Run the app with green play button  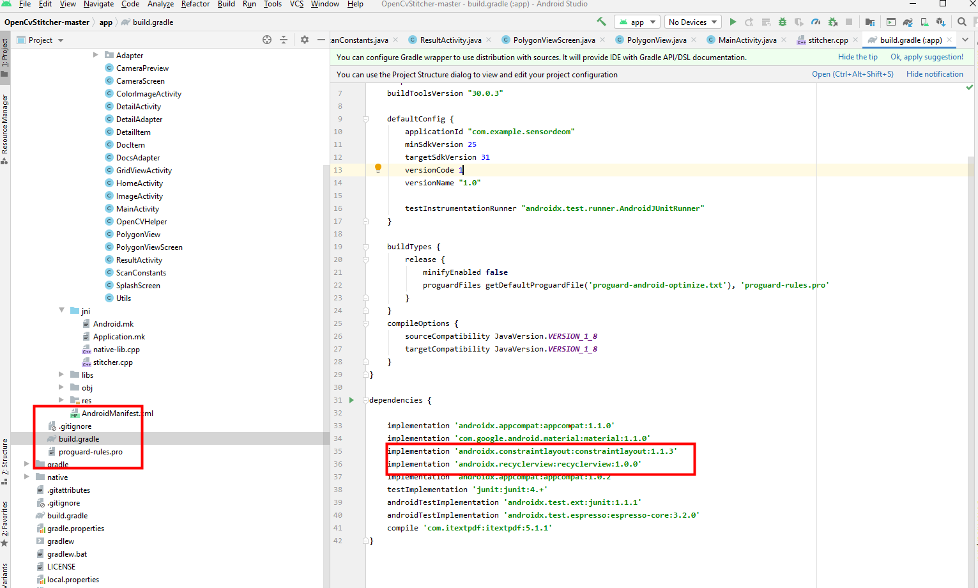coord(733,22)
